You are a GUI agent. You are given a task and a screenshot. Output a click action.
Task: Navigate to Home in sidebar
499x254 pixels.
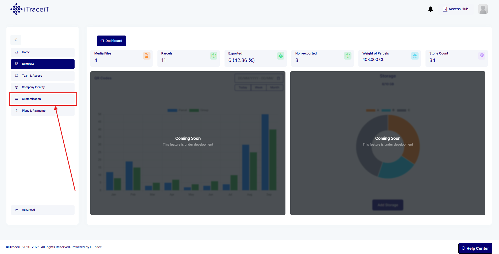coord(42,52)
